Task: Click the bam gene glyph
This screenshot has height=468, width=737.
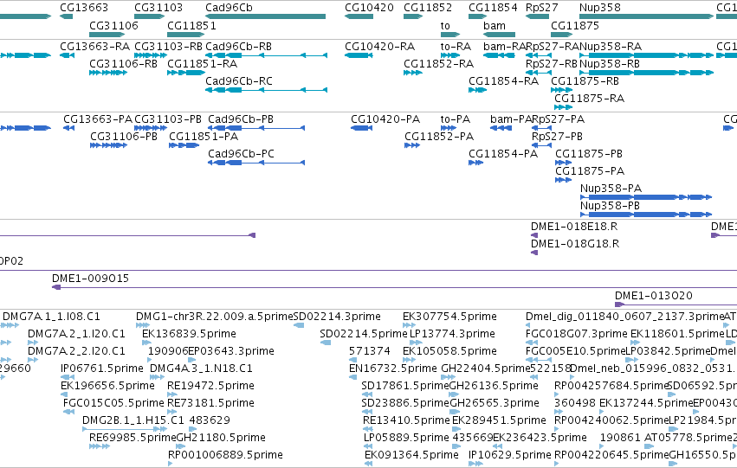Action: click(x=499, y=35)
